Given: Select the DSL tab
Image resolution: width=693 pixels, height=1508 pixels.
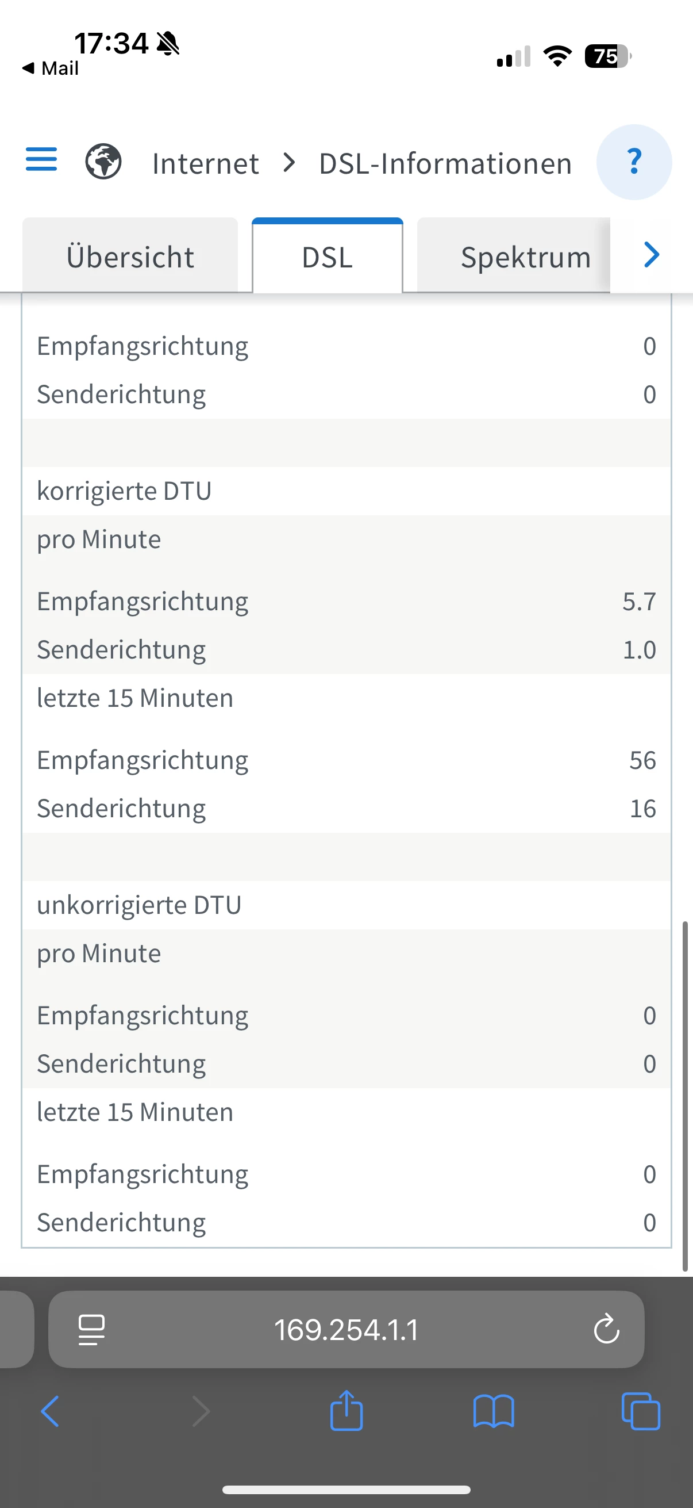Looking at the screenshot, I should (327, 257).
